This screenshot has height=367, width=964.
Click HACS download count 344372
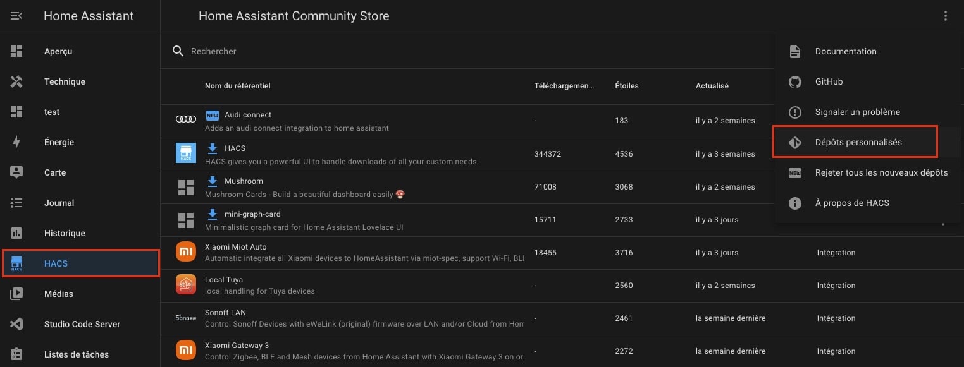point(548,154)
